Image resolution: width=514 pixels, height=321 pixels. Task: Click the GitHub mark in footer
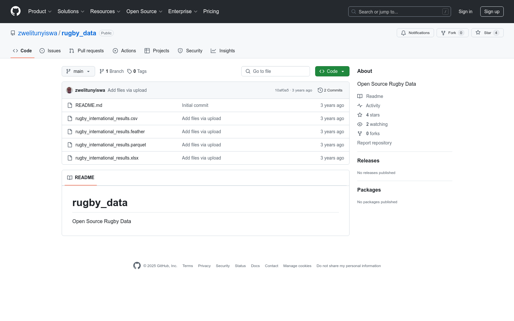tap(137, 265)
